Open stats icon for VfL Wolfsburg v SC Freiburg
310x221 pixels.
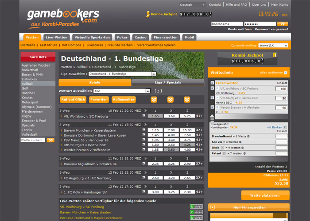(144, 116)
